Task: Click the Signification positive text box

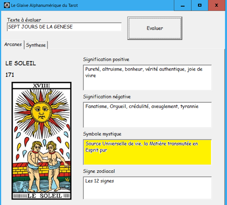Action: (x=148, y=77)
